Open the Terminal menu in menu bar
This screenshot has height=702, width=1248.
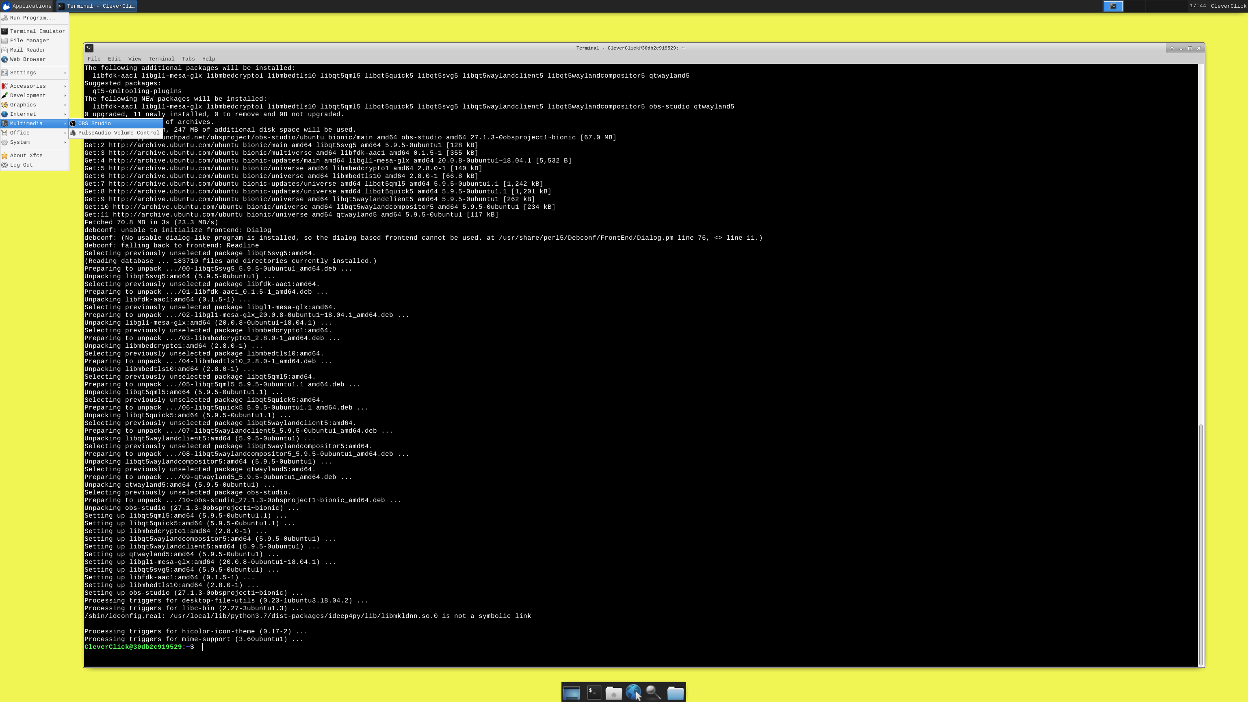(x=161, y=59)
